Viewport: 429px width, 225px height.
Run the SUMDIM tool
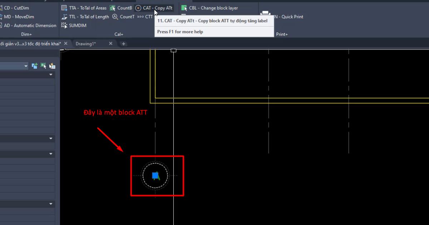[74, 25]
